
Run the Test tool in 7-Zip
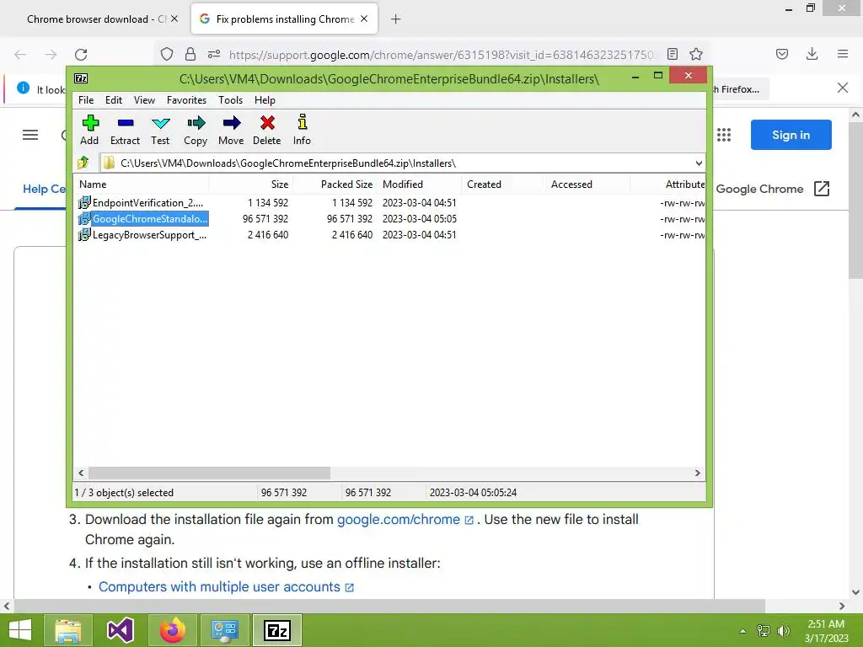[x=160, y=130]
